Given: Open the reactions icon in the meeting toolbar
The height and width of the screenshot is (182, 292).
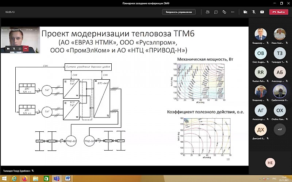Looking at the screenshot, I should pos(224,12).
